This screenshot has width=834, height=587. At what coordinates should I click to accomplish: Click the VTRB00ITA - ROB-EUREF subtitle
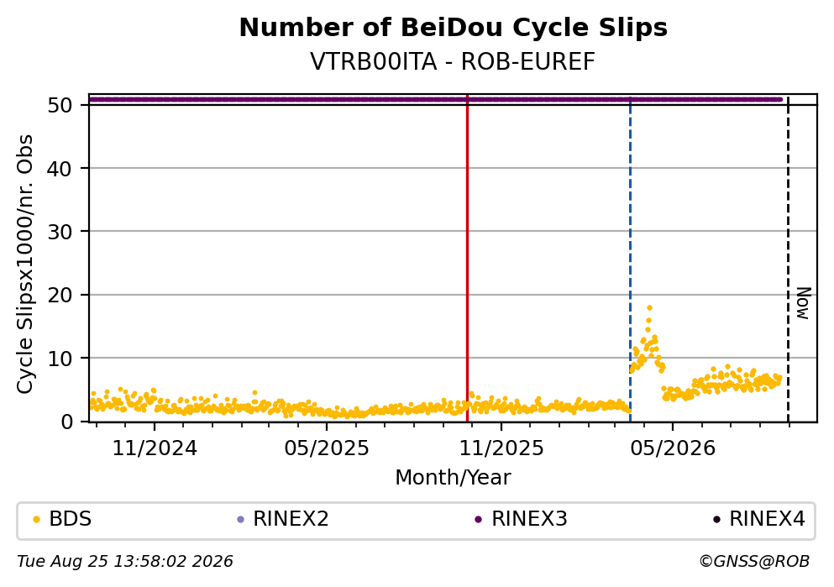tap(453, 62)
